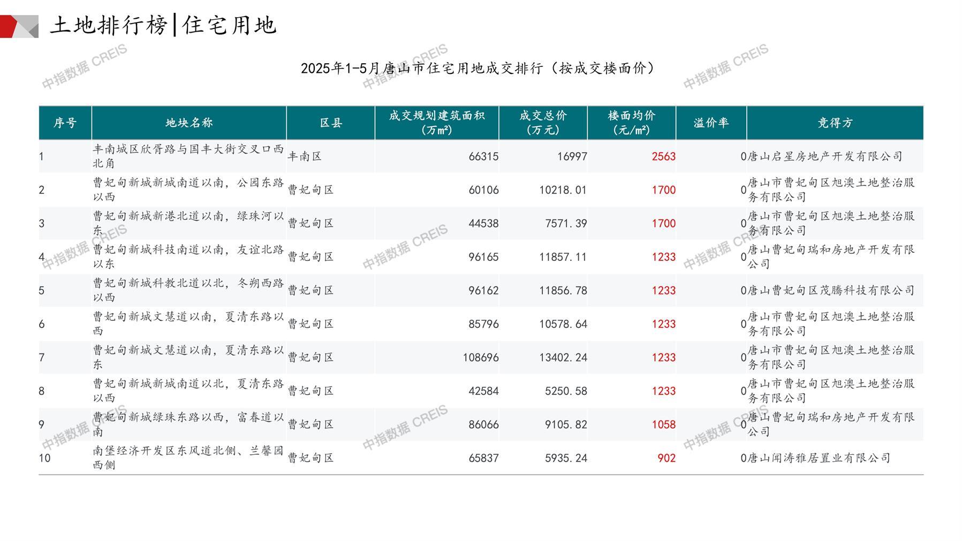The height and width of the screenshot is (541, 962).
Task: Click the 丰南区 district cell
Action: tap(305, 156)
